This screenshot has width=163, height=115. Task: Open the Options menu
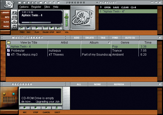[x=24, y=7]
